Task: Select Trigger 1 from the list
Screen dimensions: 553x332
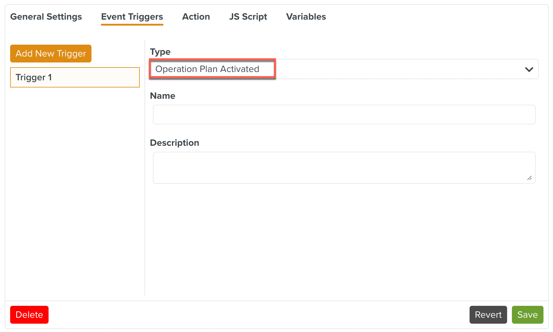Action: 75,77
